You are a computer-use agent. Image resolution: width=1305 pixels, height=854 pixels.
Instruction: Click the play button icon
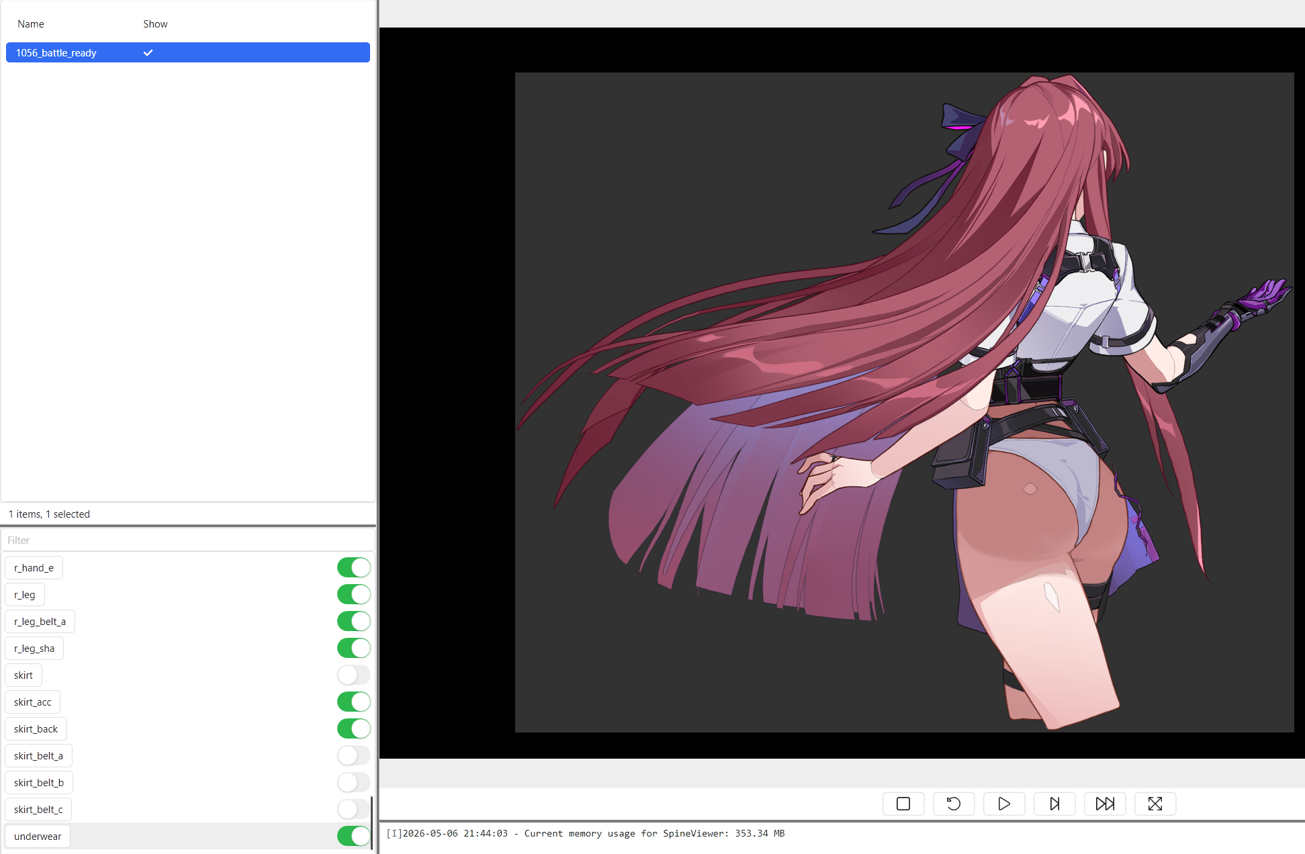[1004, 804]
